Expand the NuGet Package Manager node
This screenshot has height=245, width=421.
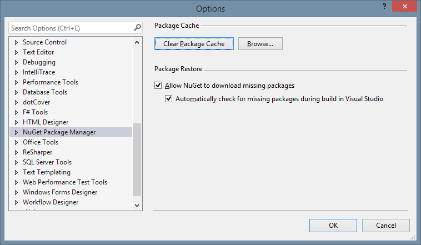coord(16,132)
